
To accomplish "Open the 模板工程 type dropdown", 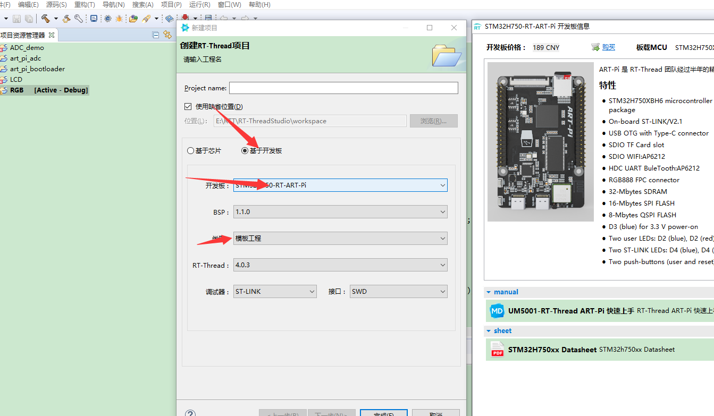I will click(x=340, y=239).
